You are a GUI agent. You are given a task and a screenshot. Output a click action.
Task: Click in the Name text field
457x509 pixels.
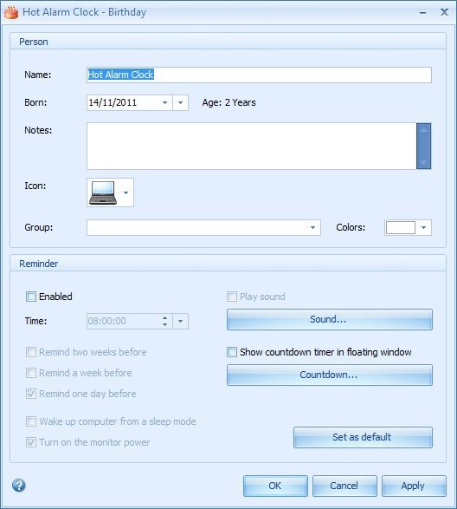(259, 75)
